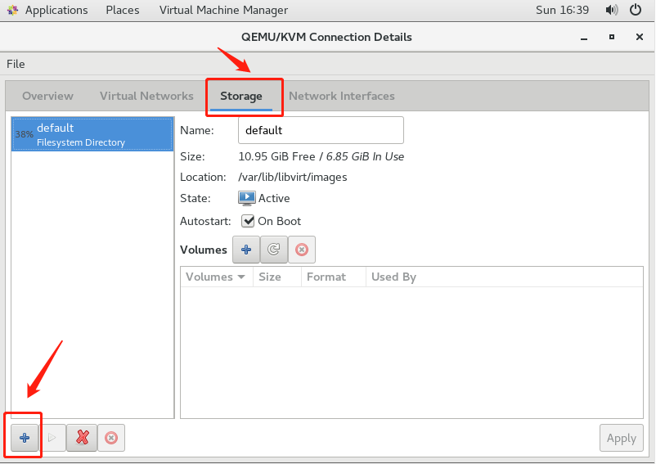The image size is (656, 464).
Task: Delete the selected volume
Action: click(x=302, y=250)
